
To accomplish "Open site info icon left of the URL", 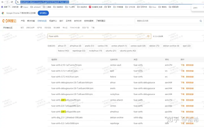I will [18, 2].
